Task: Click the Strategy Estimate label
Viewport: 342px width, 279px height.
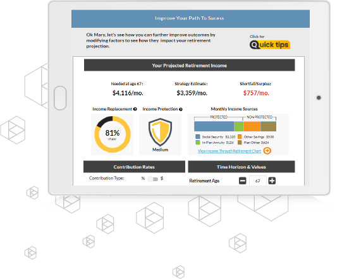Action: click(x=192, y=84)
